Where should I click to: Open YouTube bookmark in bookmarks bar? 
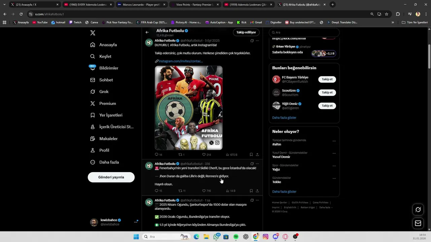click(x=40, y=22)
